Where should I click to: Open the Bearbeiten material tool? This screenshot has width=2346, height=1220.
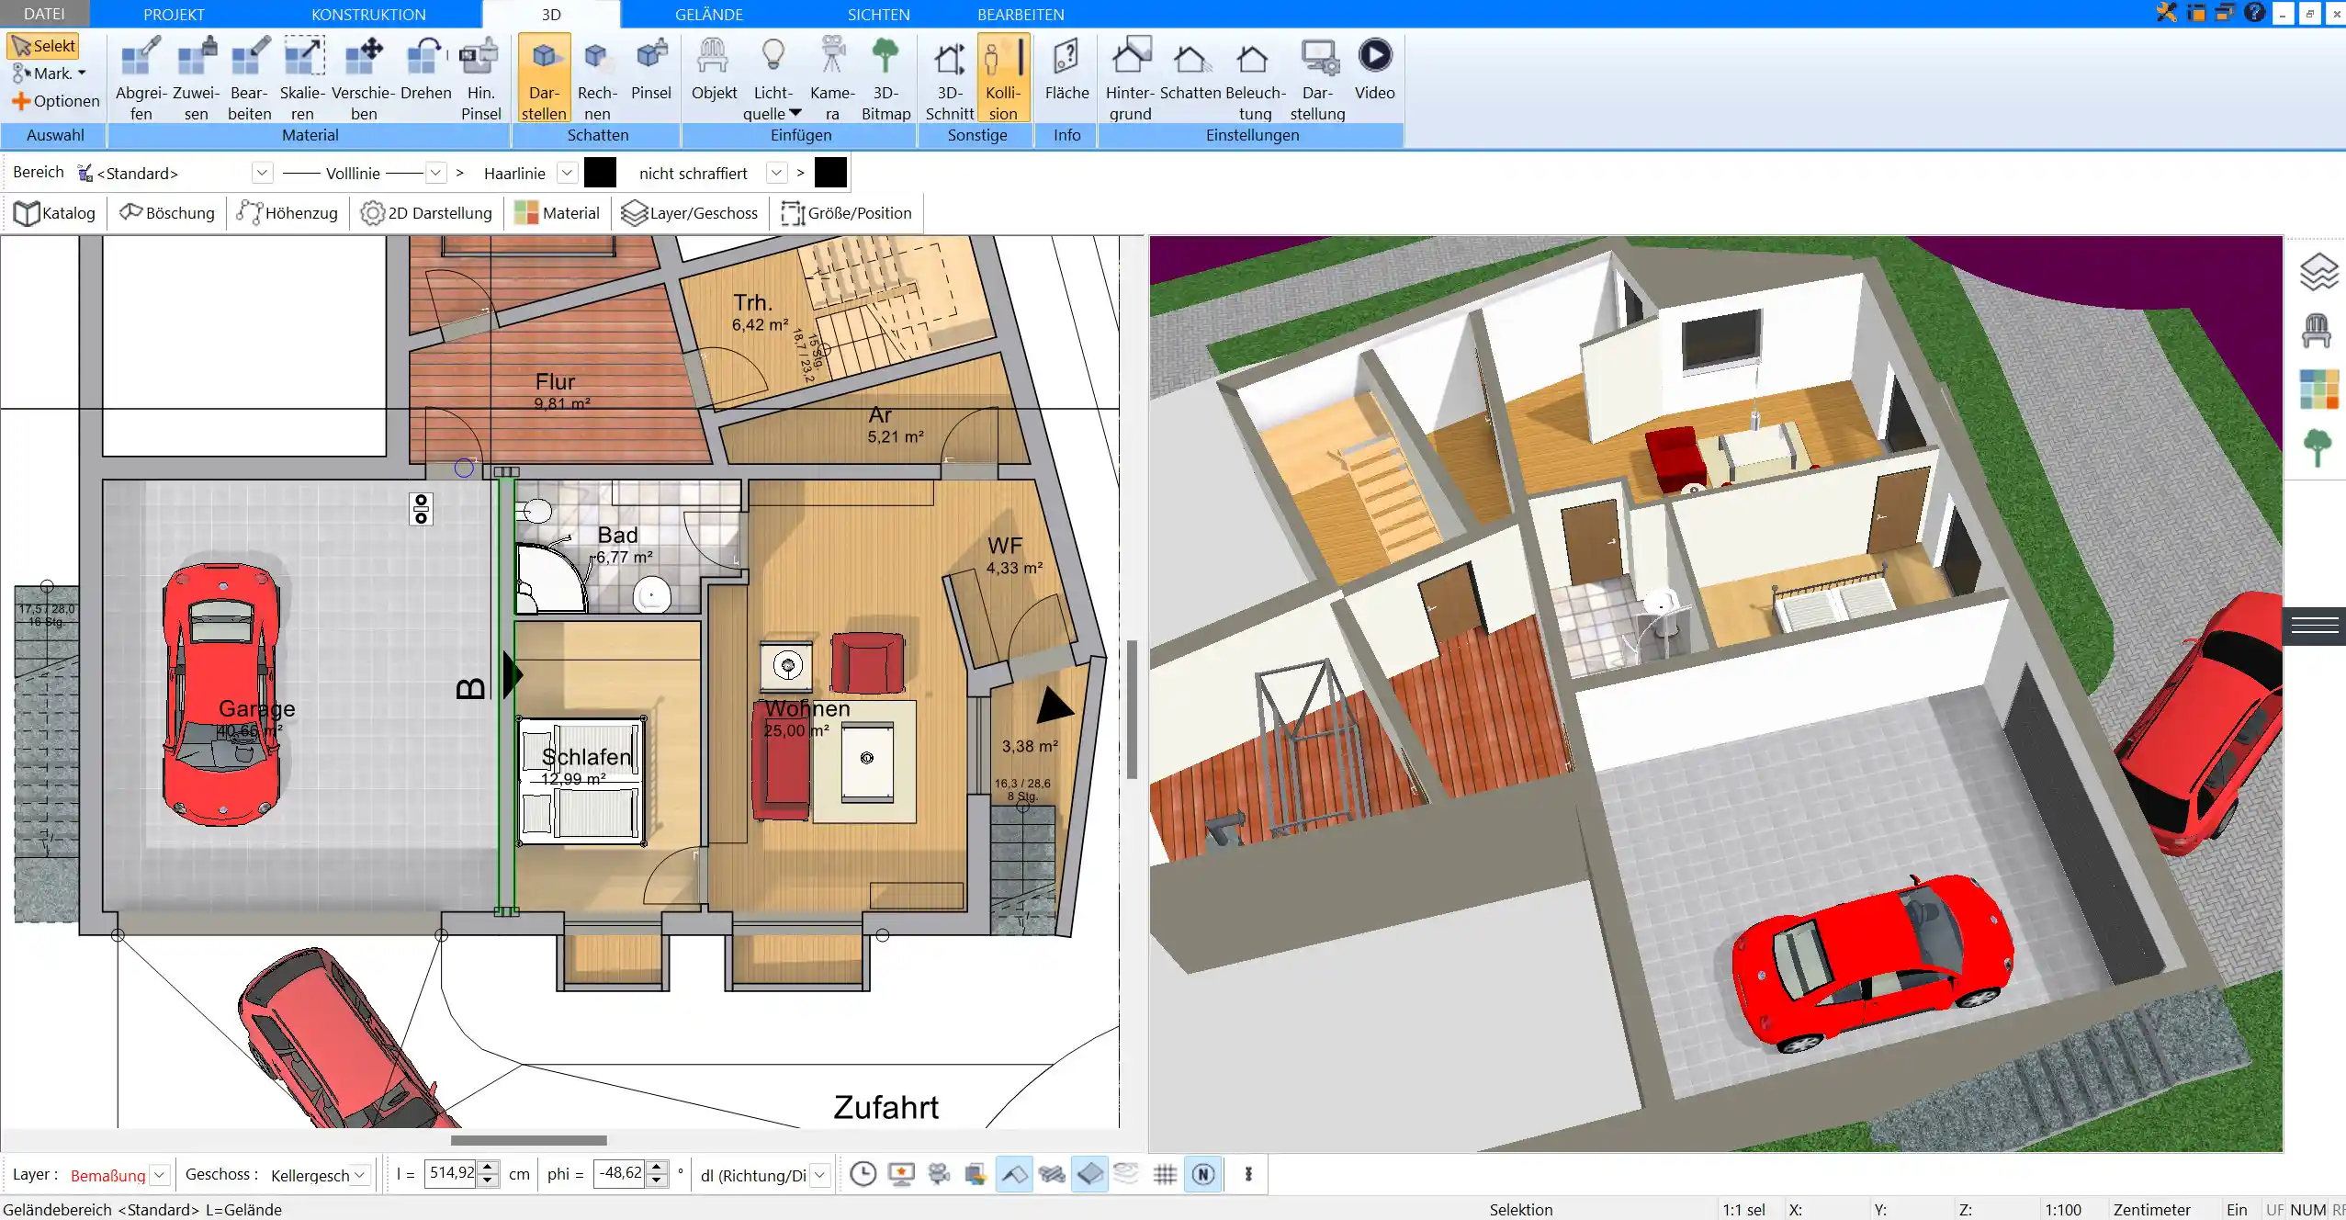(249, 78)
